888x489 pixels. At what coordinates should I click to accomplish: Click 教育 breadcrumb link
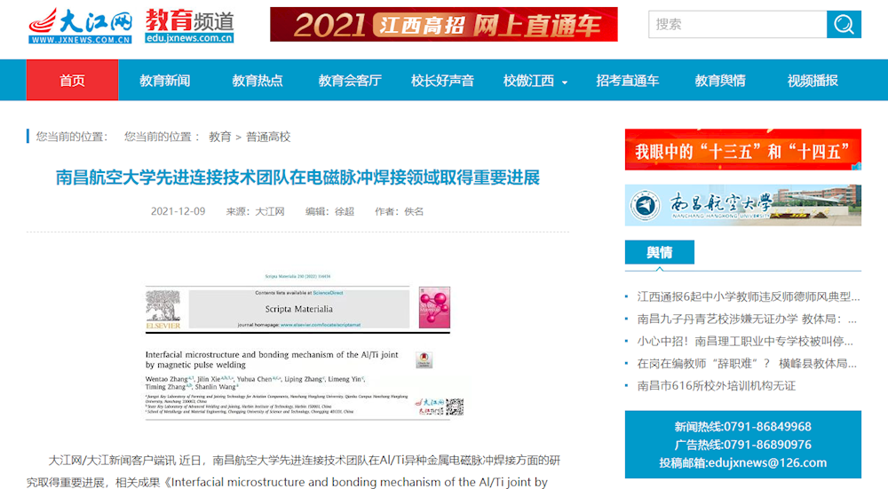pos(220,137)
